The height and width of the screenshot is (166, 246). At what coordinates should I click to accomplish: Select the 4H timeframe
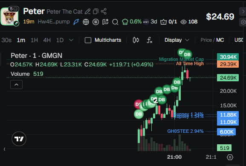[x=47, y=40]
